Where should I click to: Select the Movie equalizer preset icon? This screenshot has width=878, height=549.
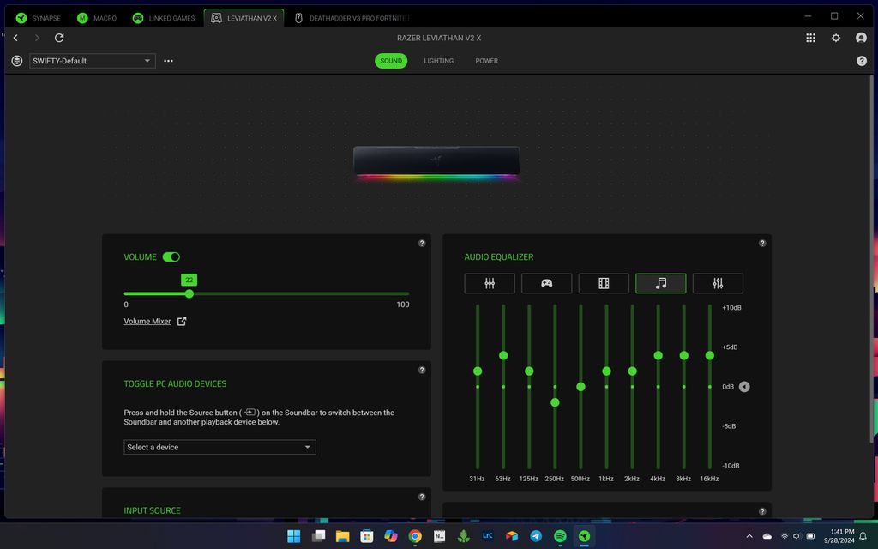[x=604, y=283]
